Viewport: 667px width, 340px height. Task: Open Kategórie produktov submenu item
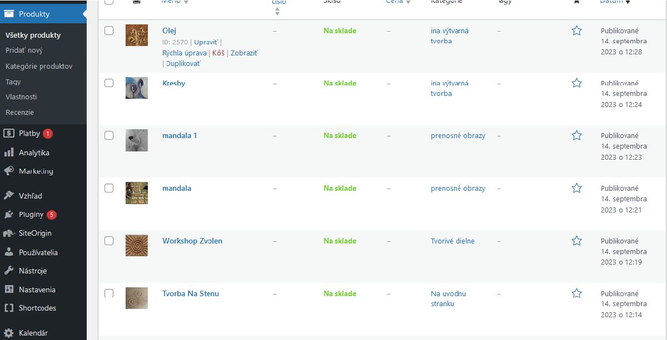39,66
